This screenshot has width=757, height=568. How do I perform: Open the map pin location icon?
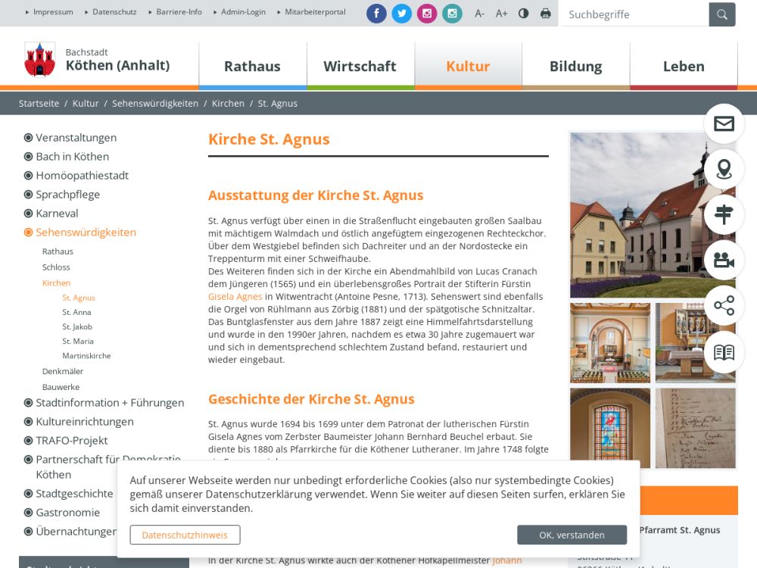pyautogui.click(x=724, y=169)
